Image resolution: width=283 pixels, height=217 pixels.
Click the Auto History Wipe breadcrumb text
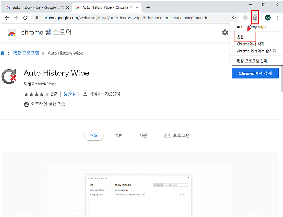[x=65, y=53]
